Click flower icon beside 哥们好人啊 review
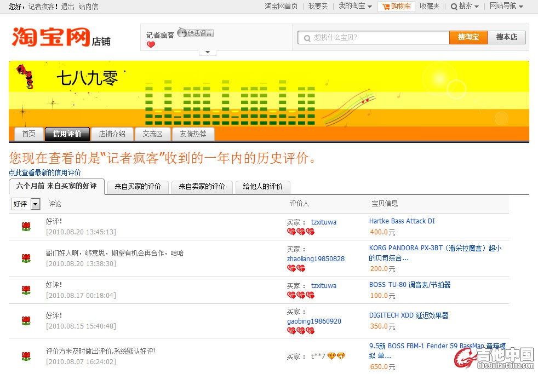The image size is (538, 374). point(26,258)
